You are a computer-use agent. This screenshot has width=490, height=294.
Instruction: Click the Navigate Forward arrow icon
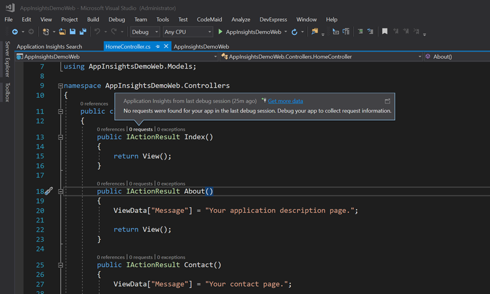point(31,32)
